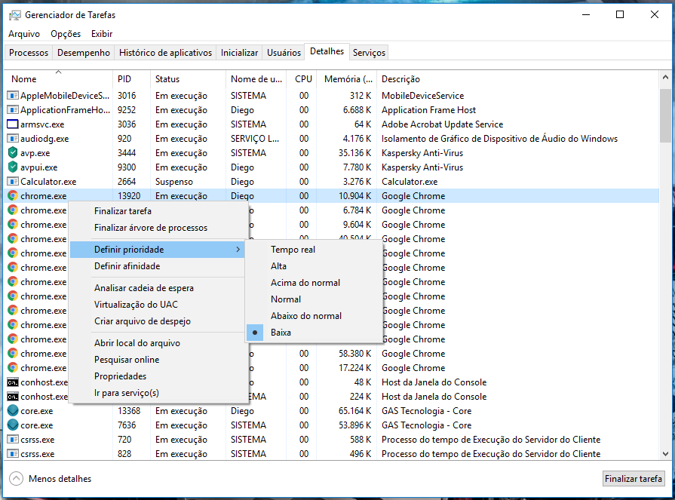
Task: Choose Analisar cadeia de espera
Action: coord(157,288)
